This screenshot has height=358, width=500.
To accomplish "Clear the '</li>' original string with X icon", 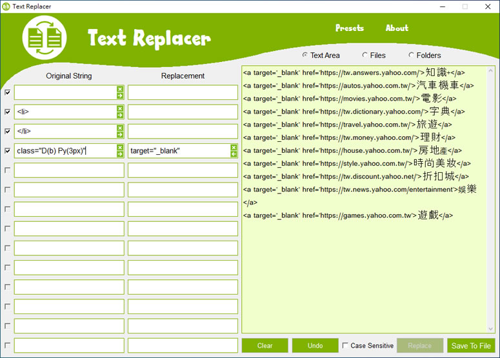I will [x=120, y=128].
